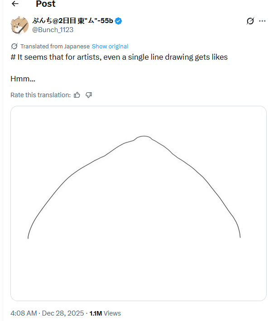The height and width of the screenshot is (321, 273).
Task: Go back using the left arrow
Action: pyautogui.click(x=15, y=4)
